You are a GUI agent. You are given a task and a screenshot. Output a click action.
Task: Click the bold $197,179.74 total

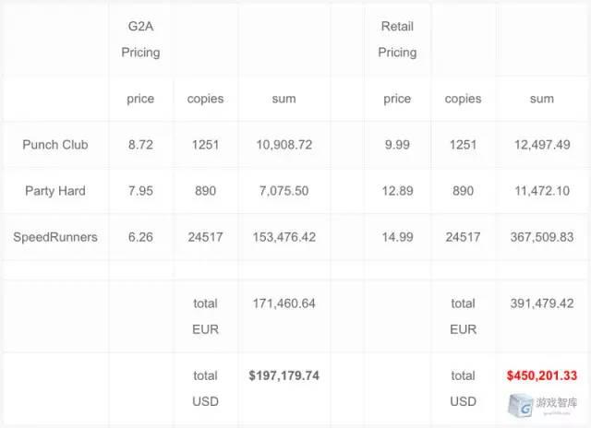point(284,375)
